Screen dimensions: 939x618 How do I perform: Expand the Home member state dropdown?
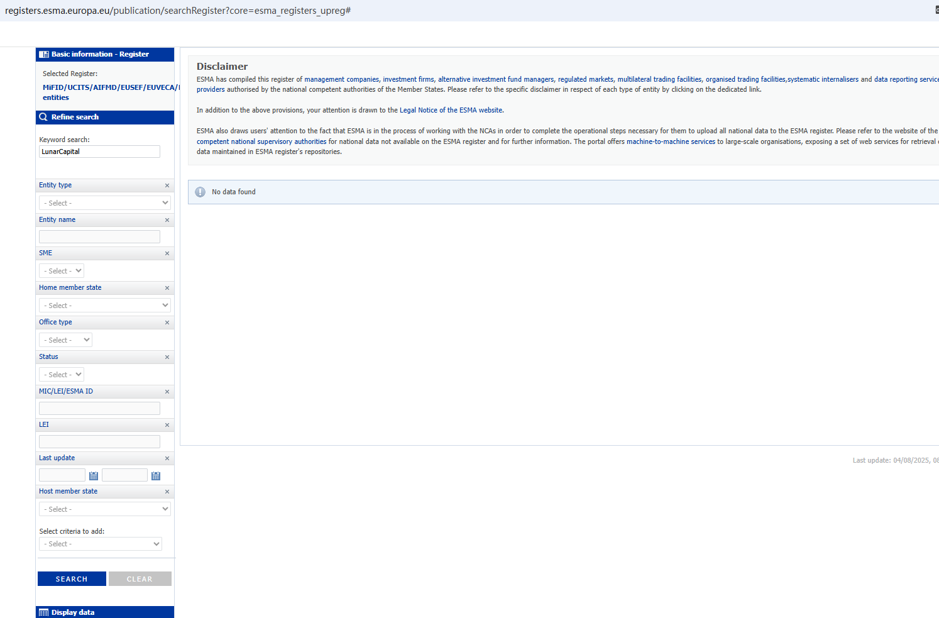coord(104,306)
